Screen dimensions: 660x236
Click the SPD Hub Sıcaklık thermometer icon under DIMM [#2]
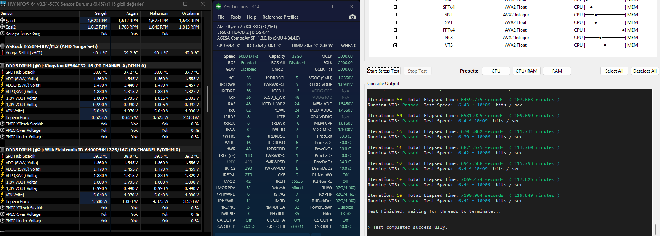point(3,156)
